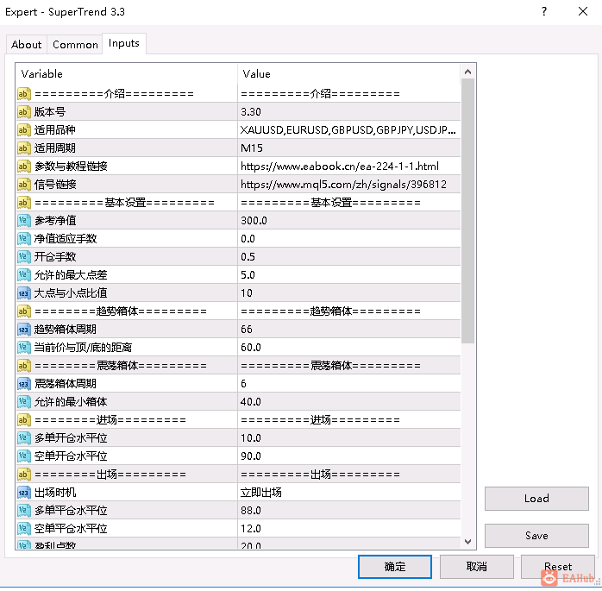Select the Inputs tab

click(123, 43)
